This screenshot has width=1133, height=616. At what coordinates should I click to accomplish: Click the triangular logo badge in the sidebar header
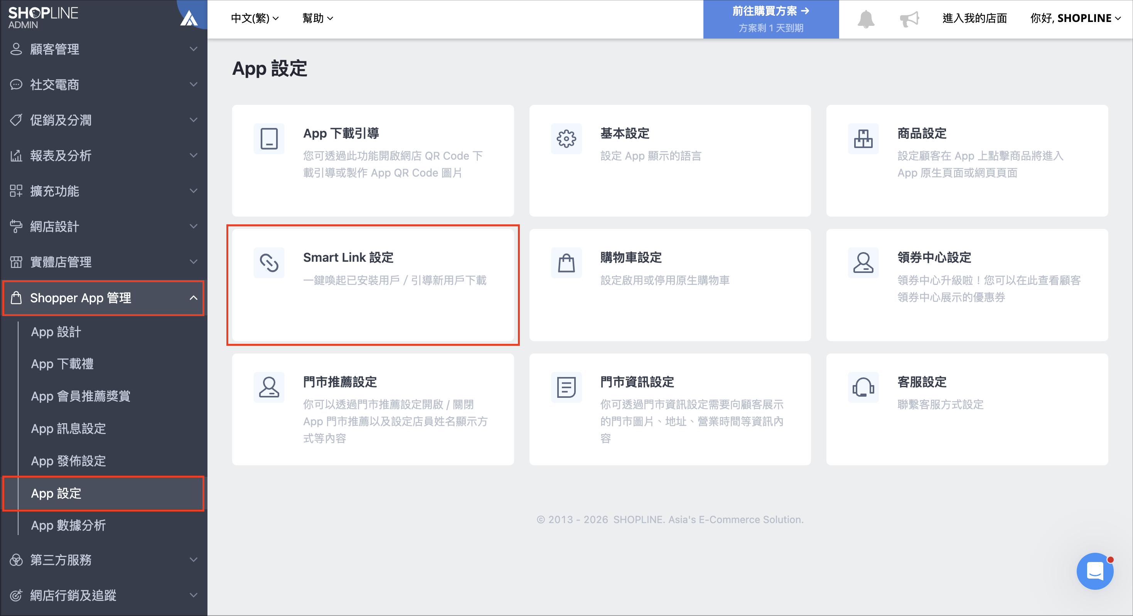coord(189,18)
